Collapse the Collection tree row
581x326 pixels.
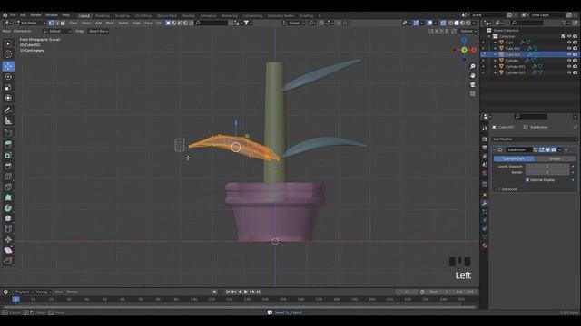(x=489, y=36)
